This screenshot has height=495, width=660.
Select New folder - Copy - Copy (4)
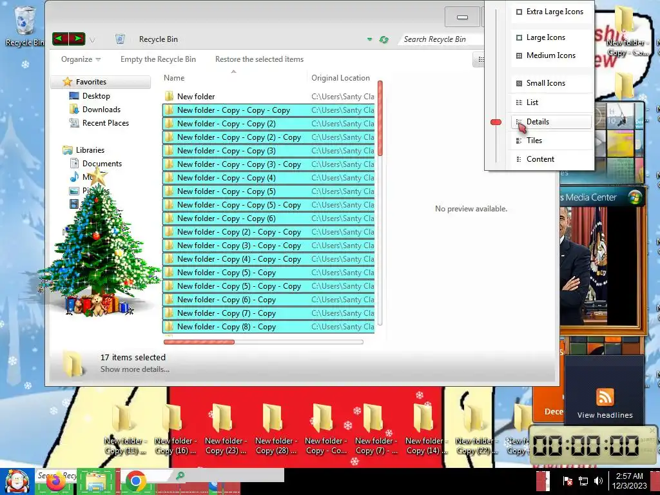coord(268,178)
